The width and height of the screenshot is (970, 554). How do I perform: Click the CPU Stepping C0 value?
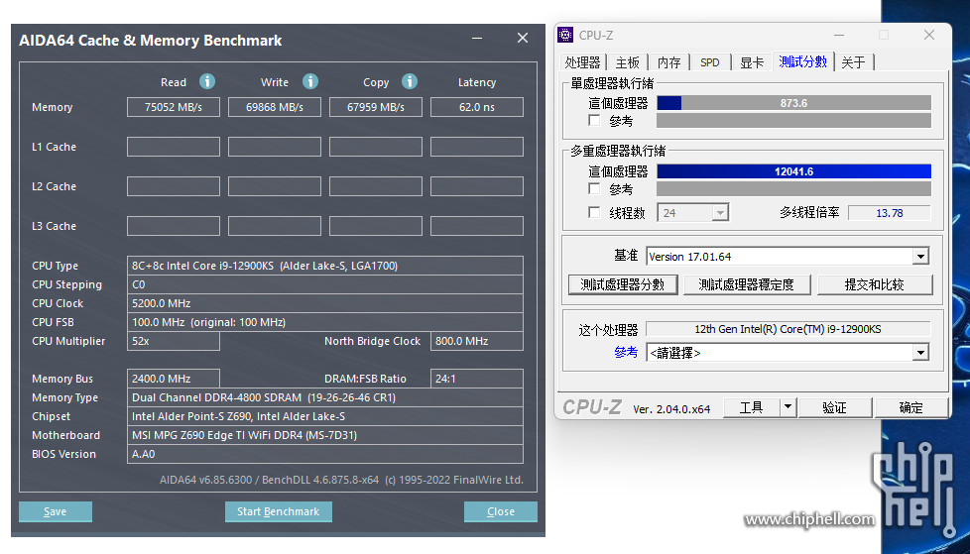tap(325, 284)
